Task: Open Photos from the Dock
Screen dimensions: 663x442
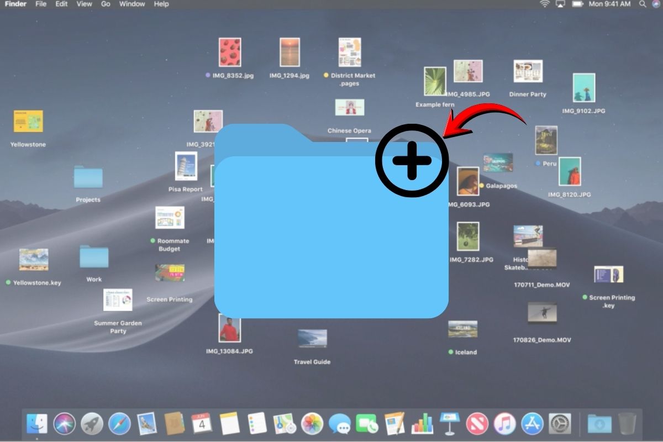Action: [x=312, y=424]
